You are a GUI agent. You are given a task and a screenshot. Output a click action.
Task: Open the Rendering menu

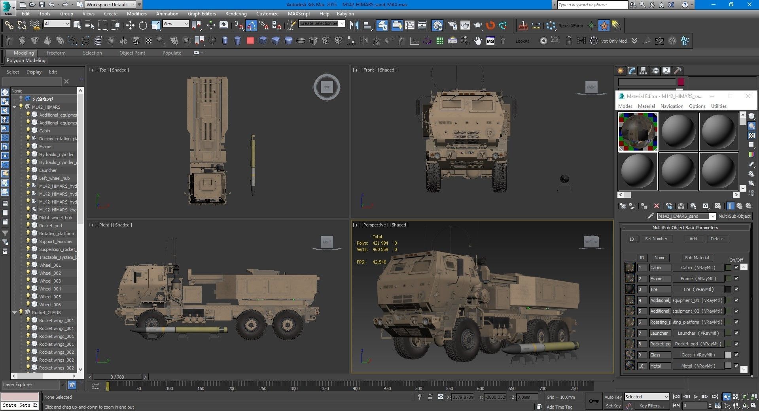236,13
